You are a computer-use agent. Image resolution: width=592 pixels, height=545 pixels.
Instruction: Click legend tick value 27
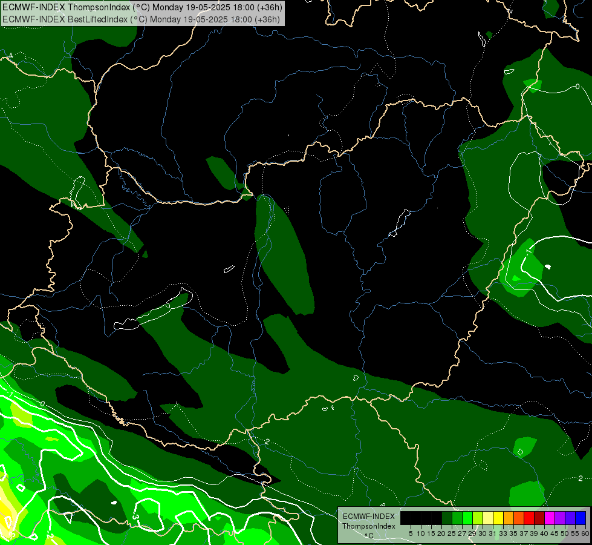point(462,533)
